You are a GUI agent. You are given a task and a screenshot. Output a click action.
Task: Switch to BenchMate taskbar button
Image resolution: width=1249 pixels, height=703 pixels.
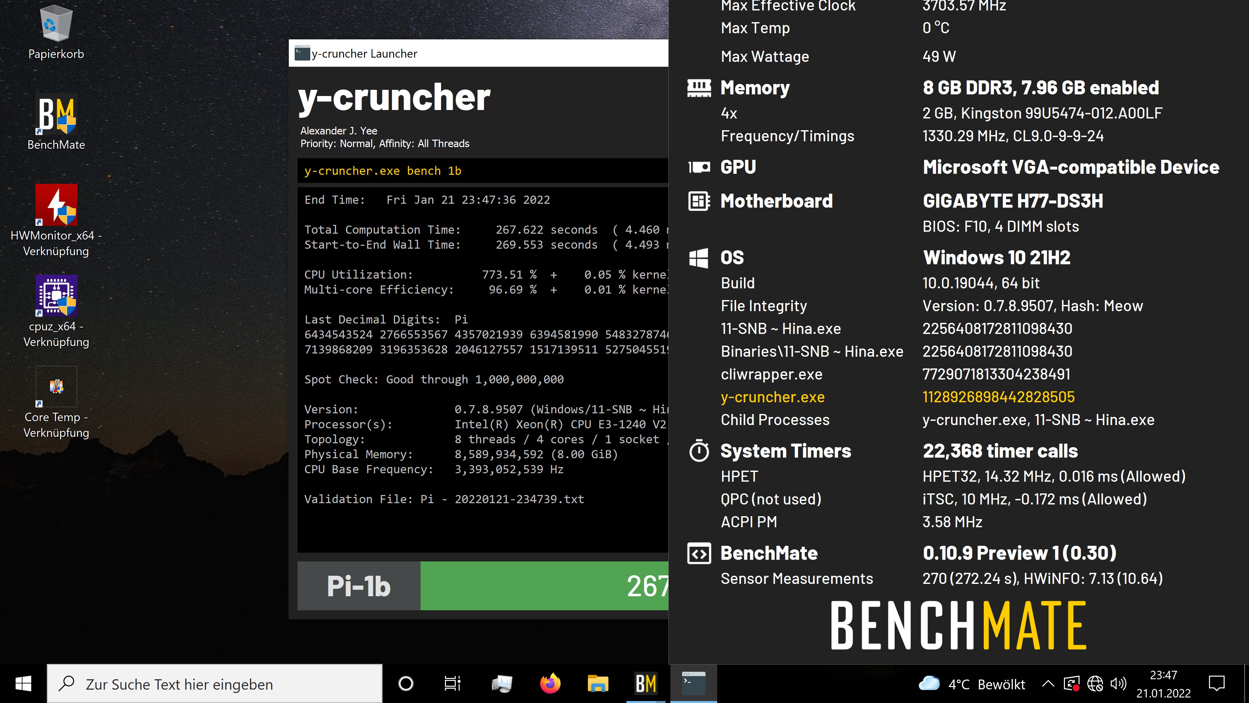click(646, 684)
